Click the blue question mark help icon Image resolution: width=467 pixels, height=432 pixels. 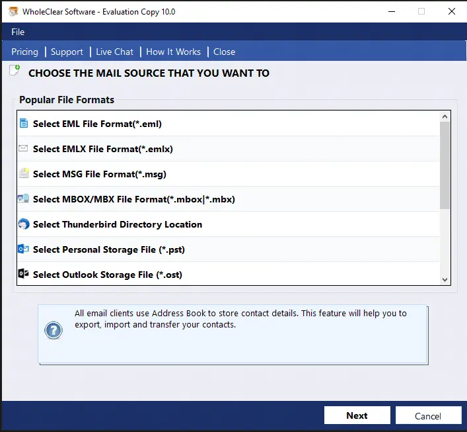click(x=54, y=330)
